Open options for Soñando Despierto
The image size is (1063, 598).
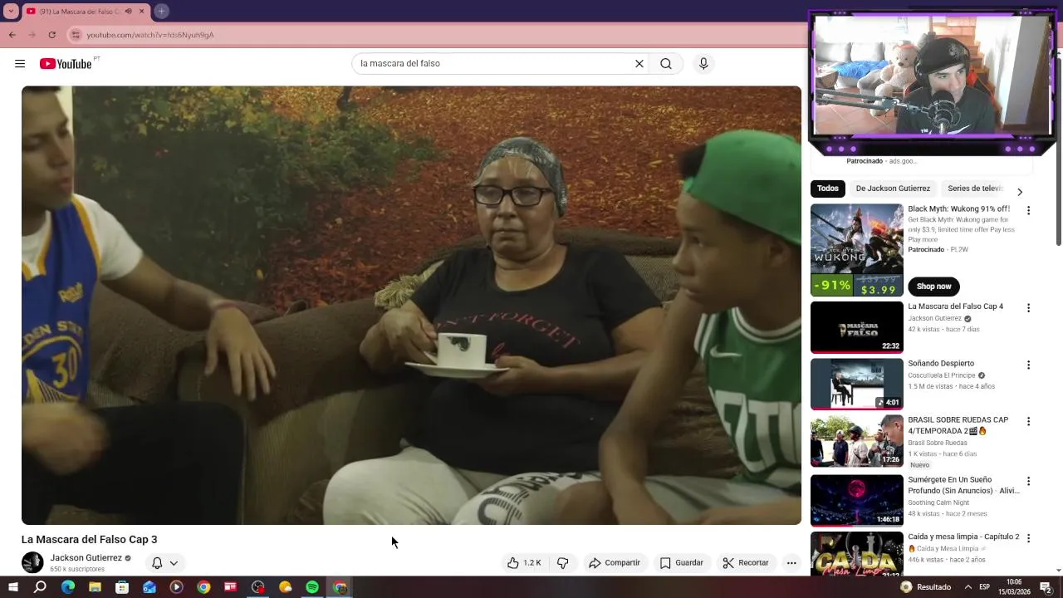point(1028,365)
